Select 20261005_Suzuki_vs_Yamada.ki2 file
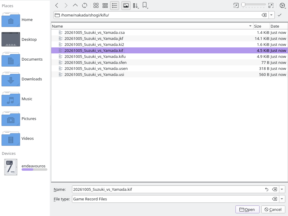 tap(169, 45)
